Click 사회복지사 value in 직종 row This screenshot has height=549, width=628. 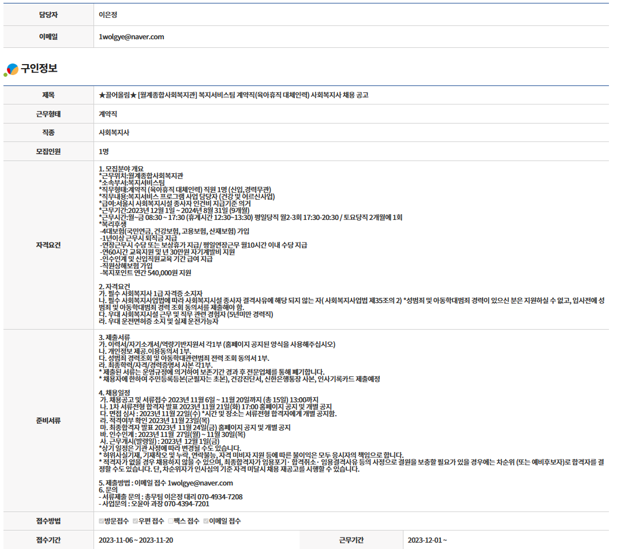tap(114, 133)
